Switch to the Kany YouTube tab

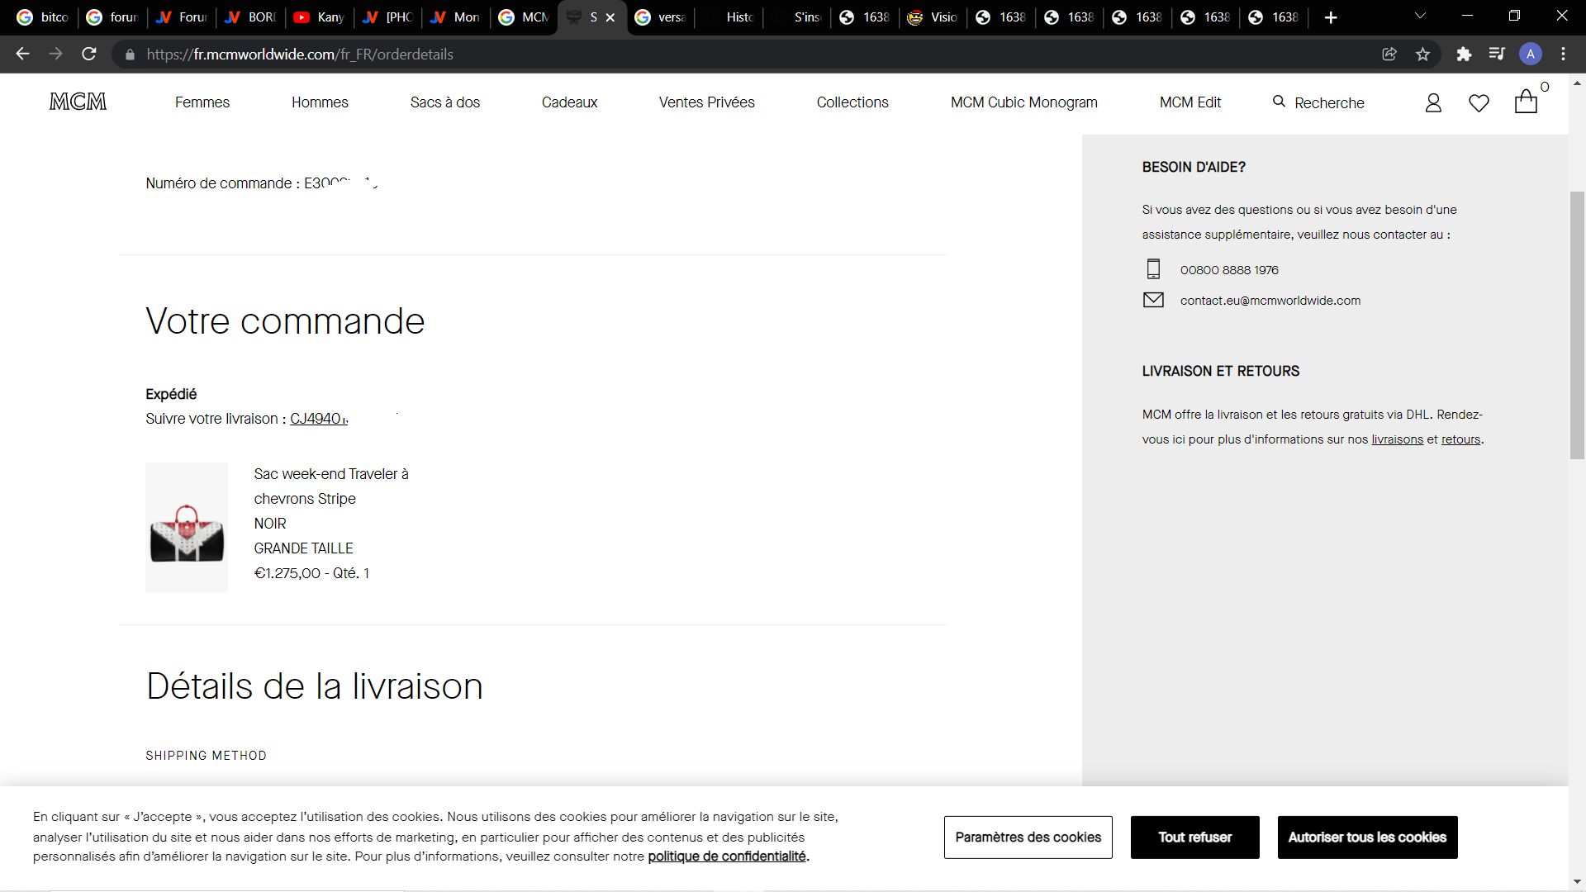[319, 17]
